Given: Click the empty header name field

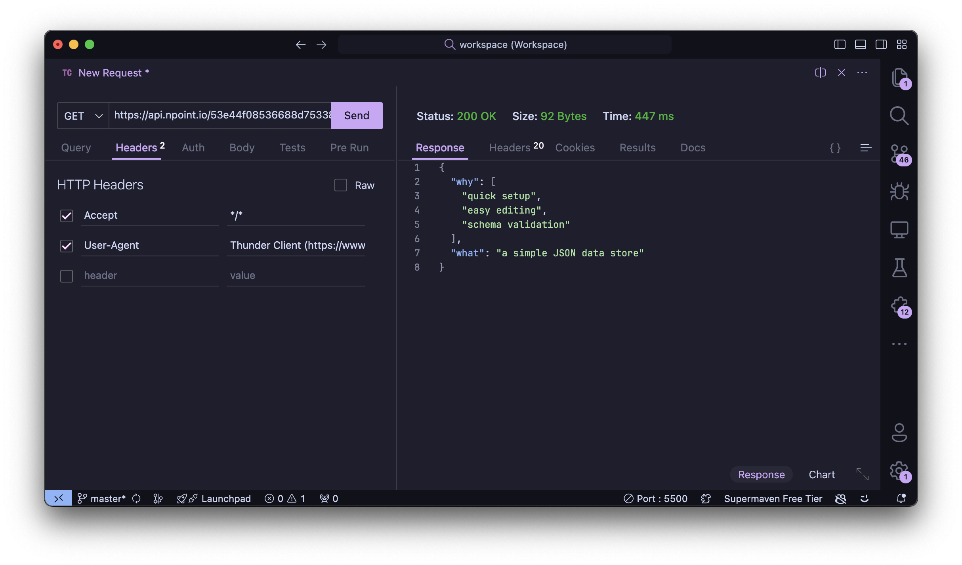Looking at the screenshot, I should (150, 276).
